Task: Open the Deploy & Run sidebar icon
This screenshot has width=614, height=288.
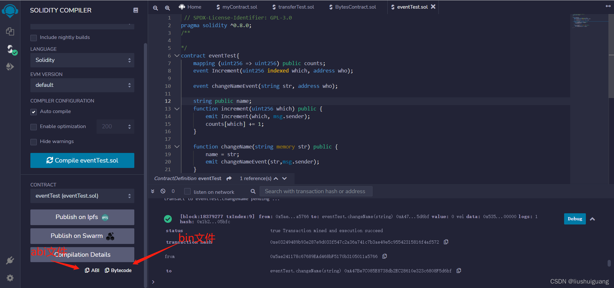Action: coord(10,66)
